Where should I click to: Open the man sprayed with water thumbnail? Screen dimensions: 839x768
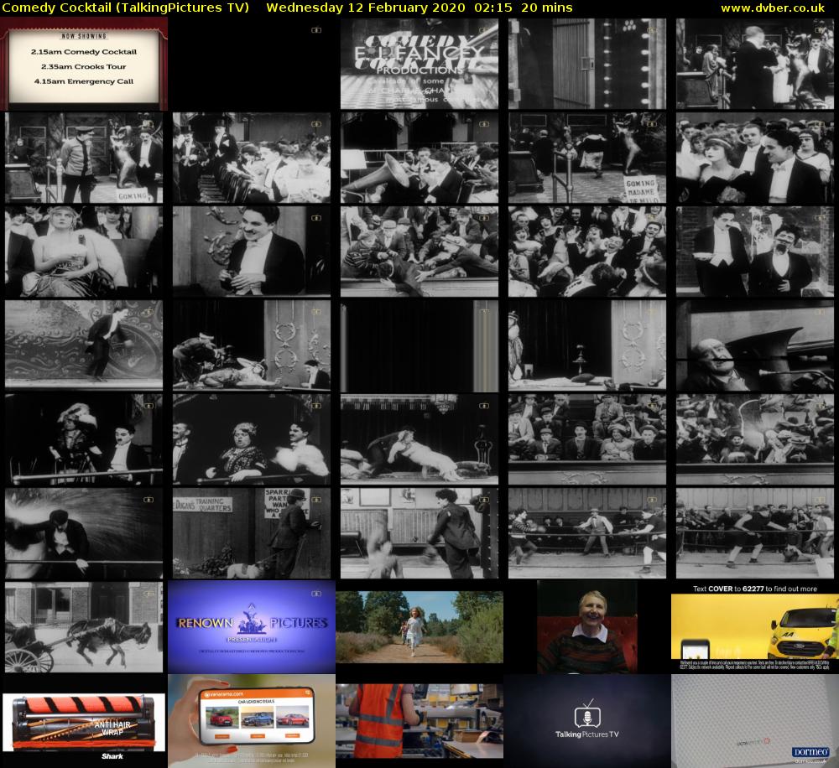pos(84,533)
